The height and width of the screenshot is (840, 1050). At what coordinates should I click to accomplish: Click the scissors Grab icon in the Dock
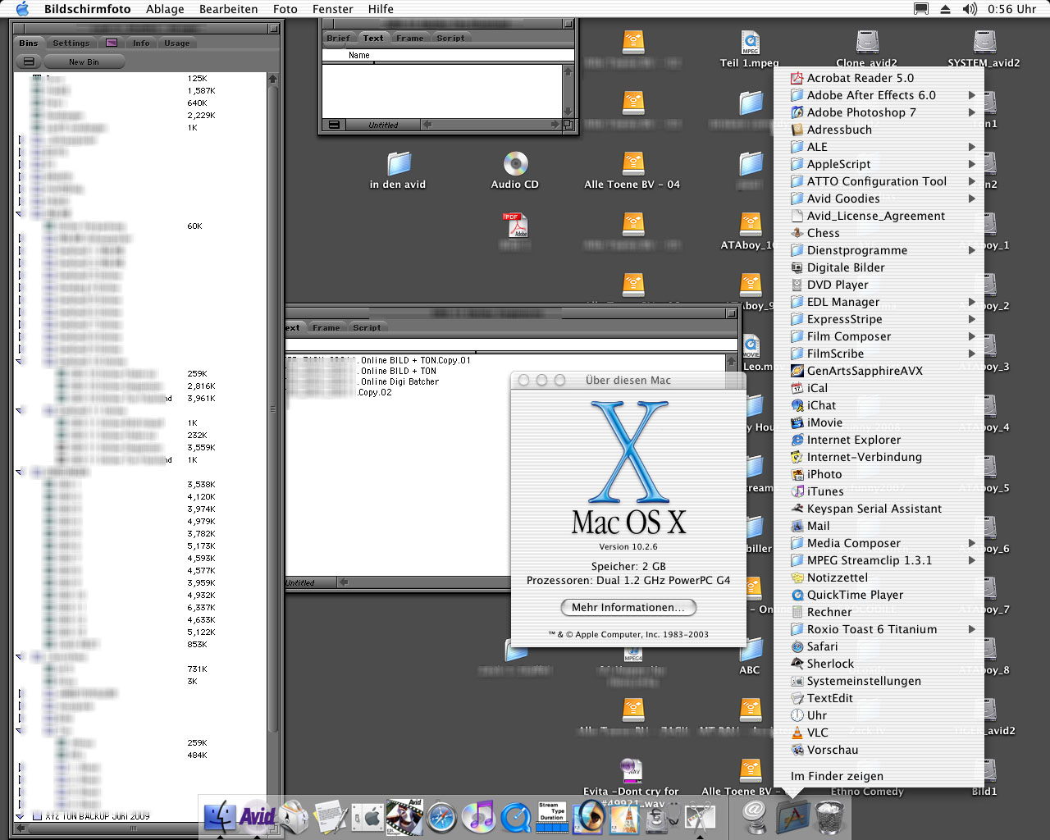700,817
